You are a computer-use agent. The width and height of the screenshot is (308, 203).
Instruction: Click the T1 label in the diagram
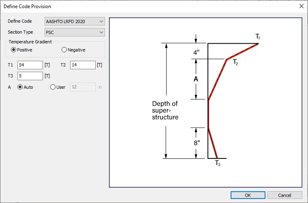(x=258, y=37)
